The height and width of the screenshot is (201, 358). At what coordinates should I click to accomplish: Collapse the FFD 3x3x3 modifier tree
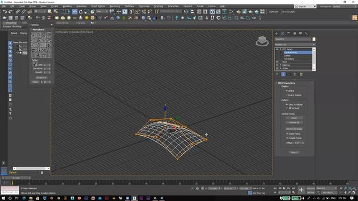point(280,49)
